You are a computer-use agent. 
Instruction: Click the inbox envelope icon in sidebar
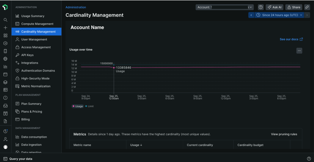click(x=5, y=106)
